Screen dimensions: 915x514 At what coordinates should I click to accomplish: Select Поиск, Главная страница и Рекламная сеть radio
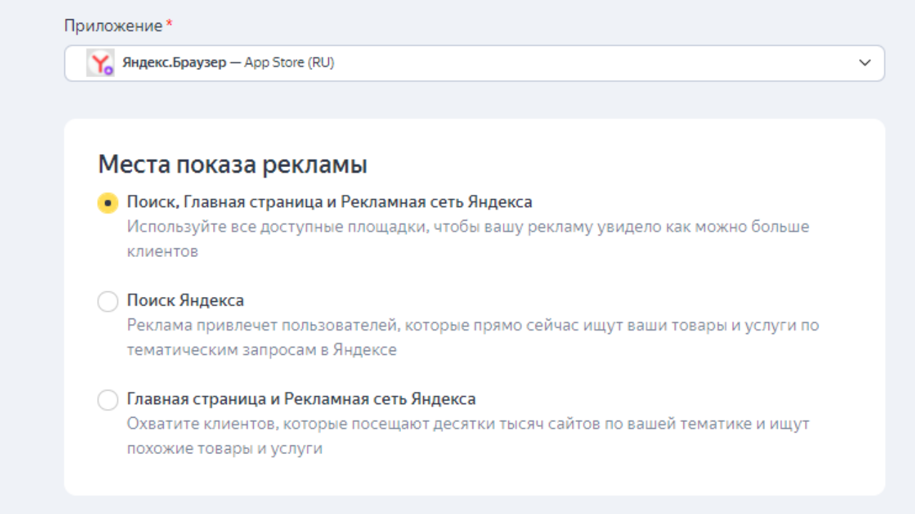coord(107,203)
